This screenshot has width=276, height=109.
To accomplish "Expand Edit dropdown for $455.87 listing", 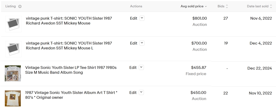I will point(141,68).
